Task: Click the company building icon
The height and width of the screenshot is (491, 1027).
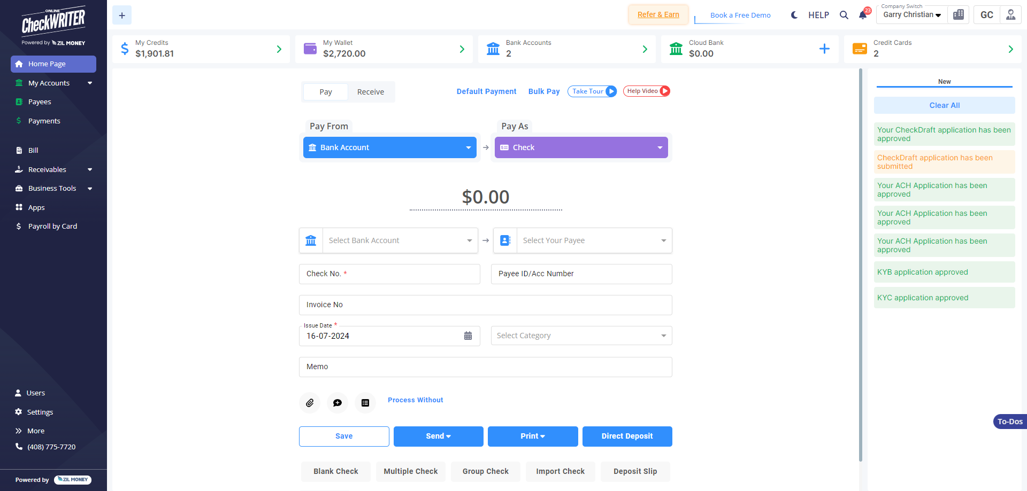Action: [959, 15]
